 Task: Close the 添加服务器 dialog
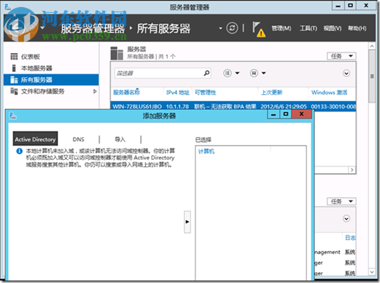tap(302, 114)
